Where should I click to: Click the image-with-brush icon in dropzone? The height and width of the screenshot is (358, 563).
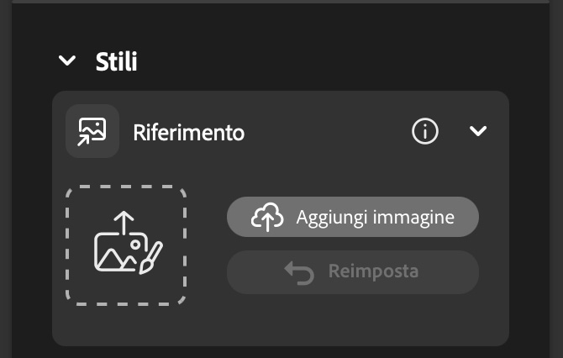click(x=125, y=245)
